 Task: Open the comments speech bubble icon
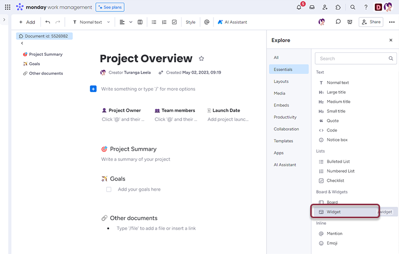click(x=338, y=22)
